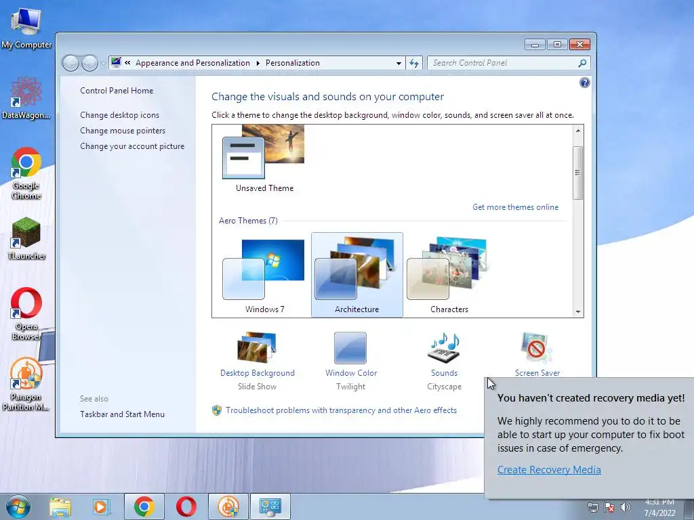Screen dimensions: 694x520
Task: Open Screen Saver settings icon
Action: coord(537,347)
